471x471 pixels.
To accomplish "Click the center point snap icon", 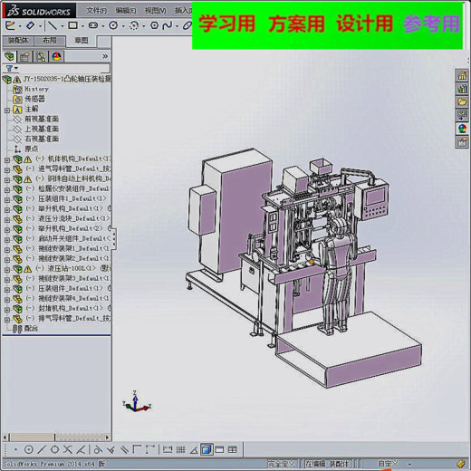I will pos(29,450).
